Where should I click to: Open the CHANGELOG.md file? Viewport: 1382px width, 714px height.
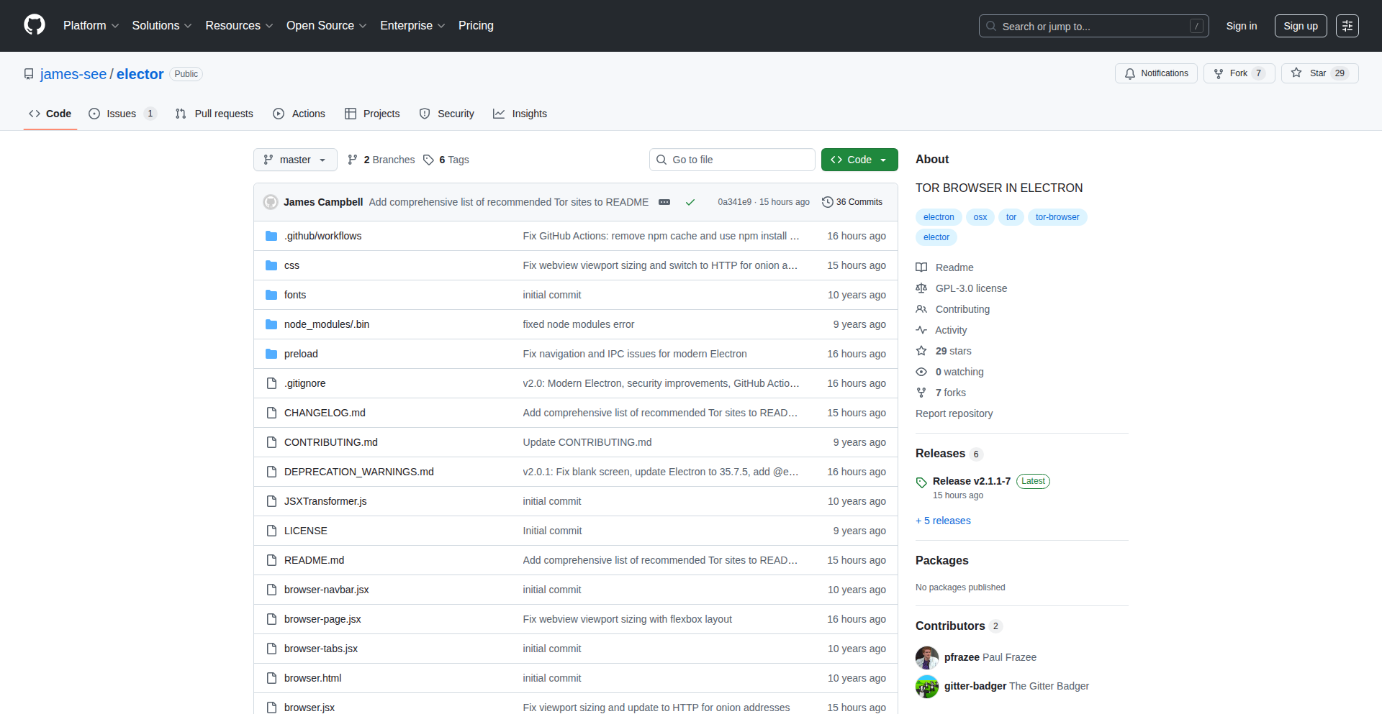325,413
